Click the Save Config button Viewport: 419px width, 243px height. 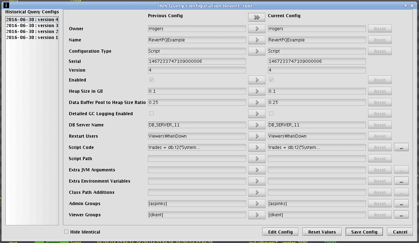point(365,232)
